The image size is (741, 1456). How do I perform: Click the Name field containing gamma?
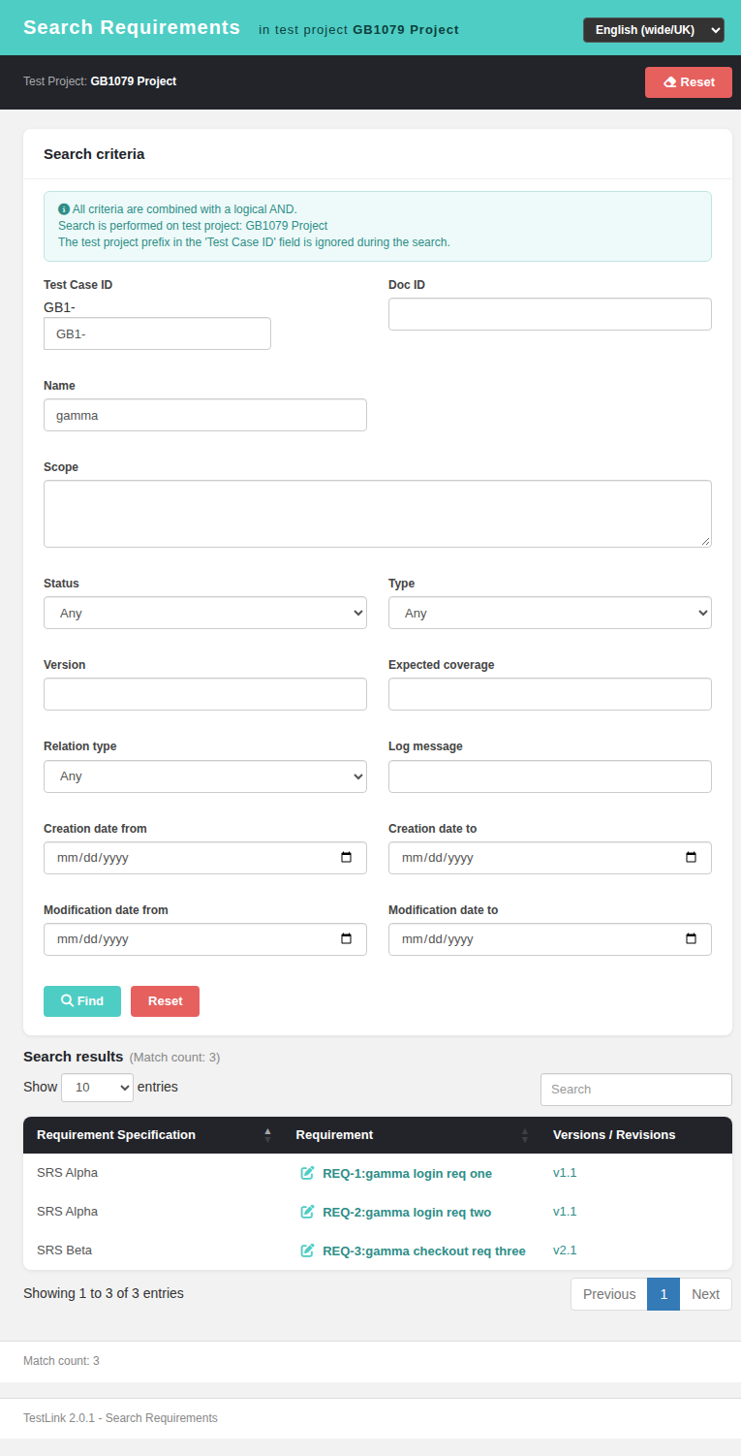(x=205, y=415)
